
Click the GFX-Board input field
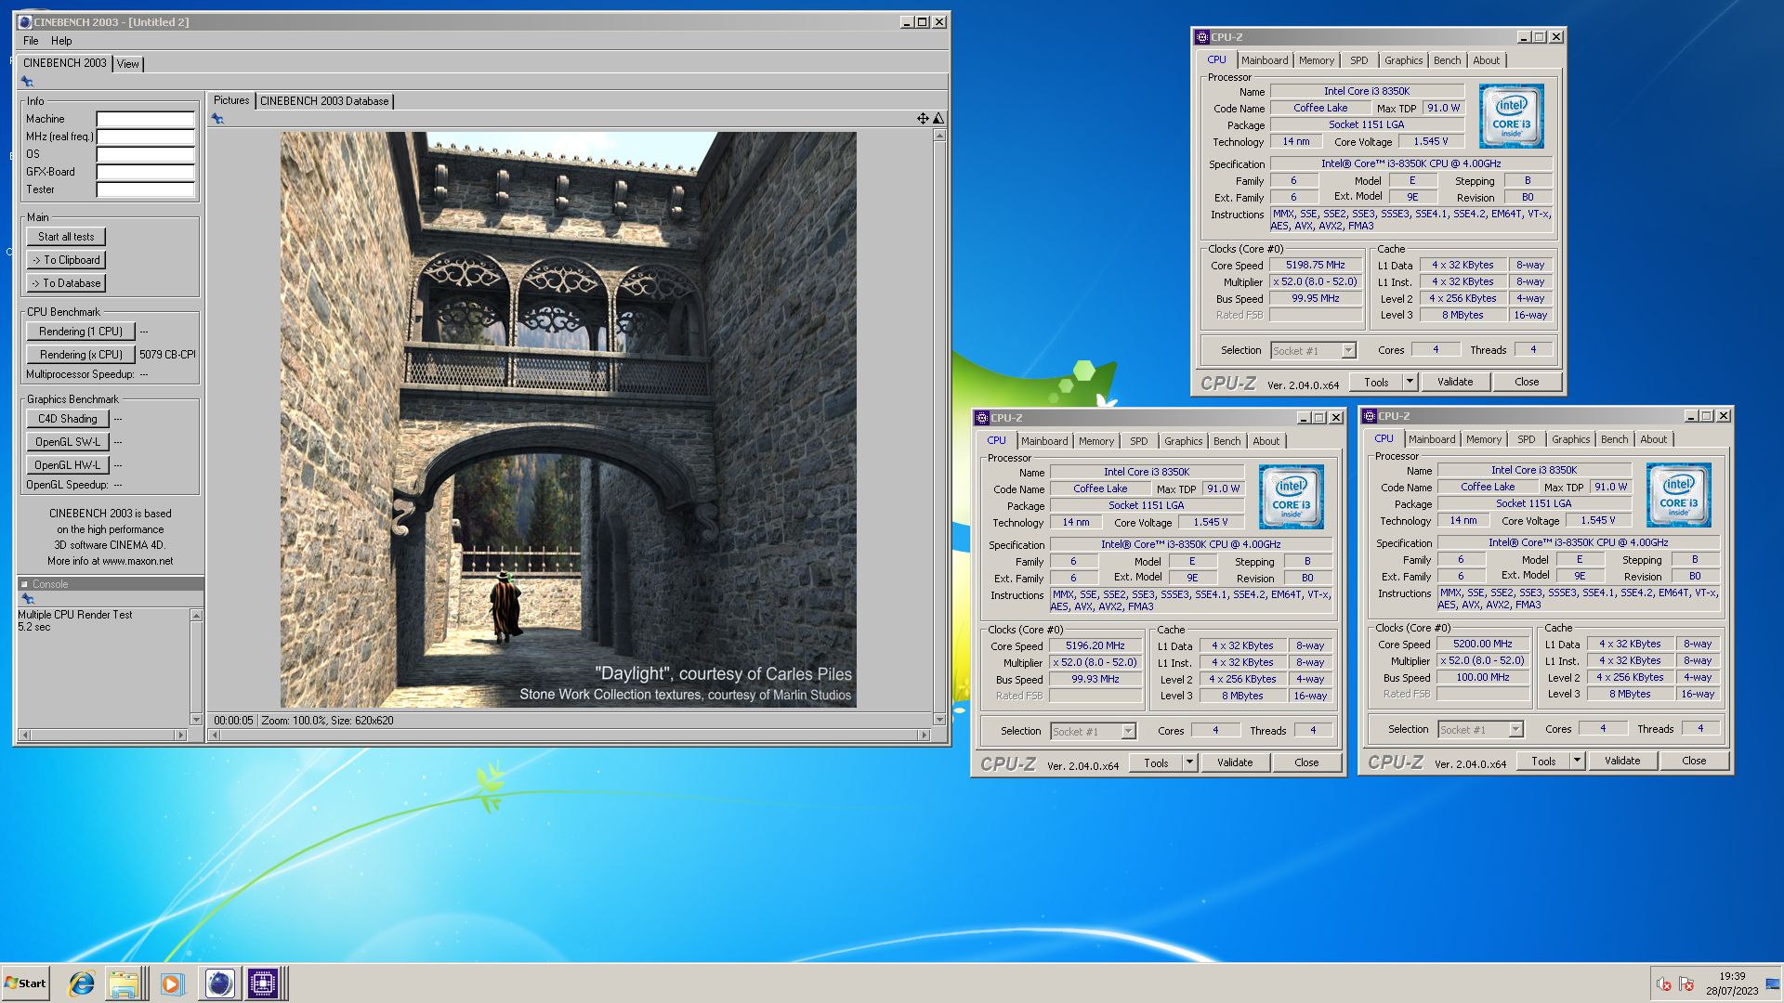(146, 172)
